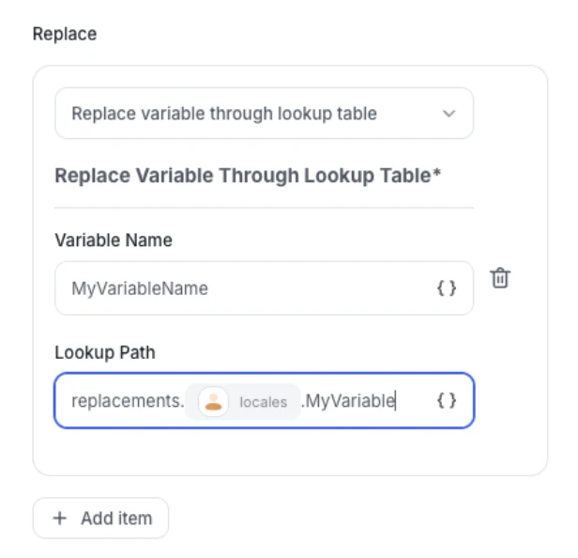Open variable picker braces in Variable Name field

coord(448,288)
